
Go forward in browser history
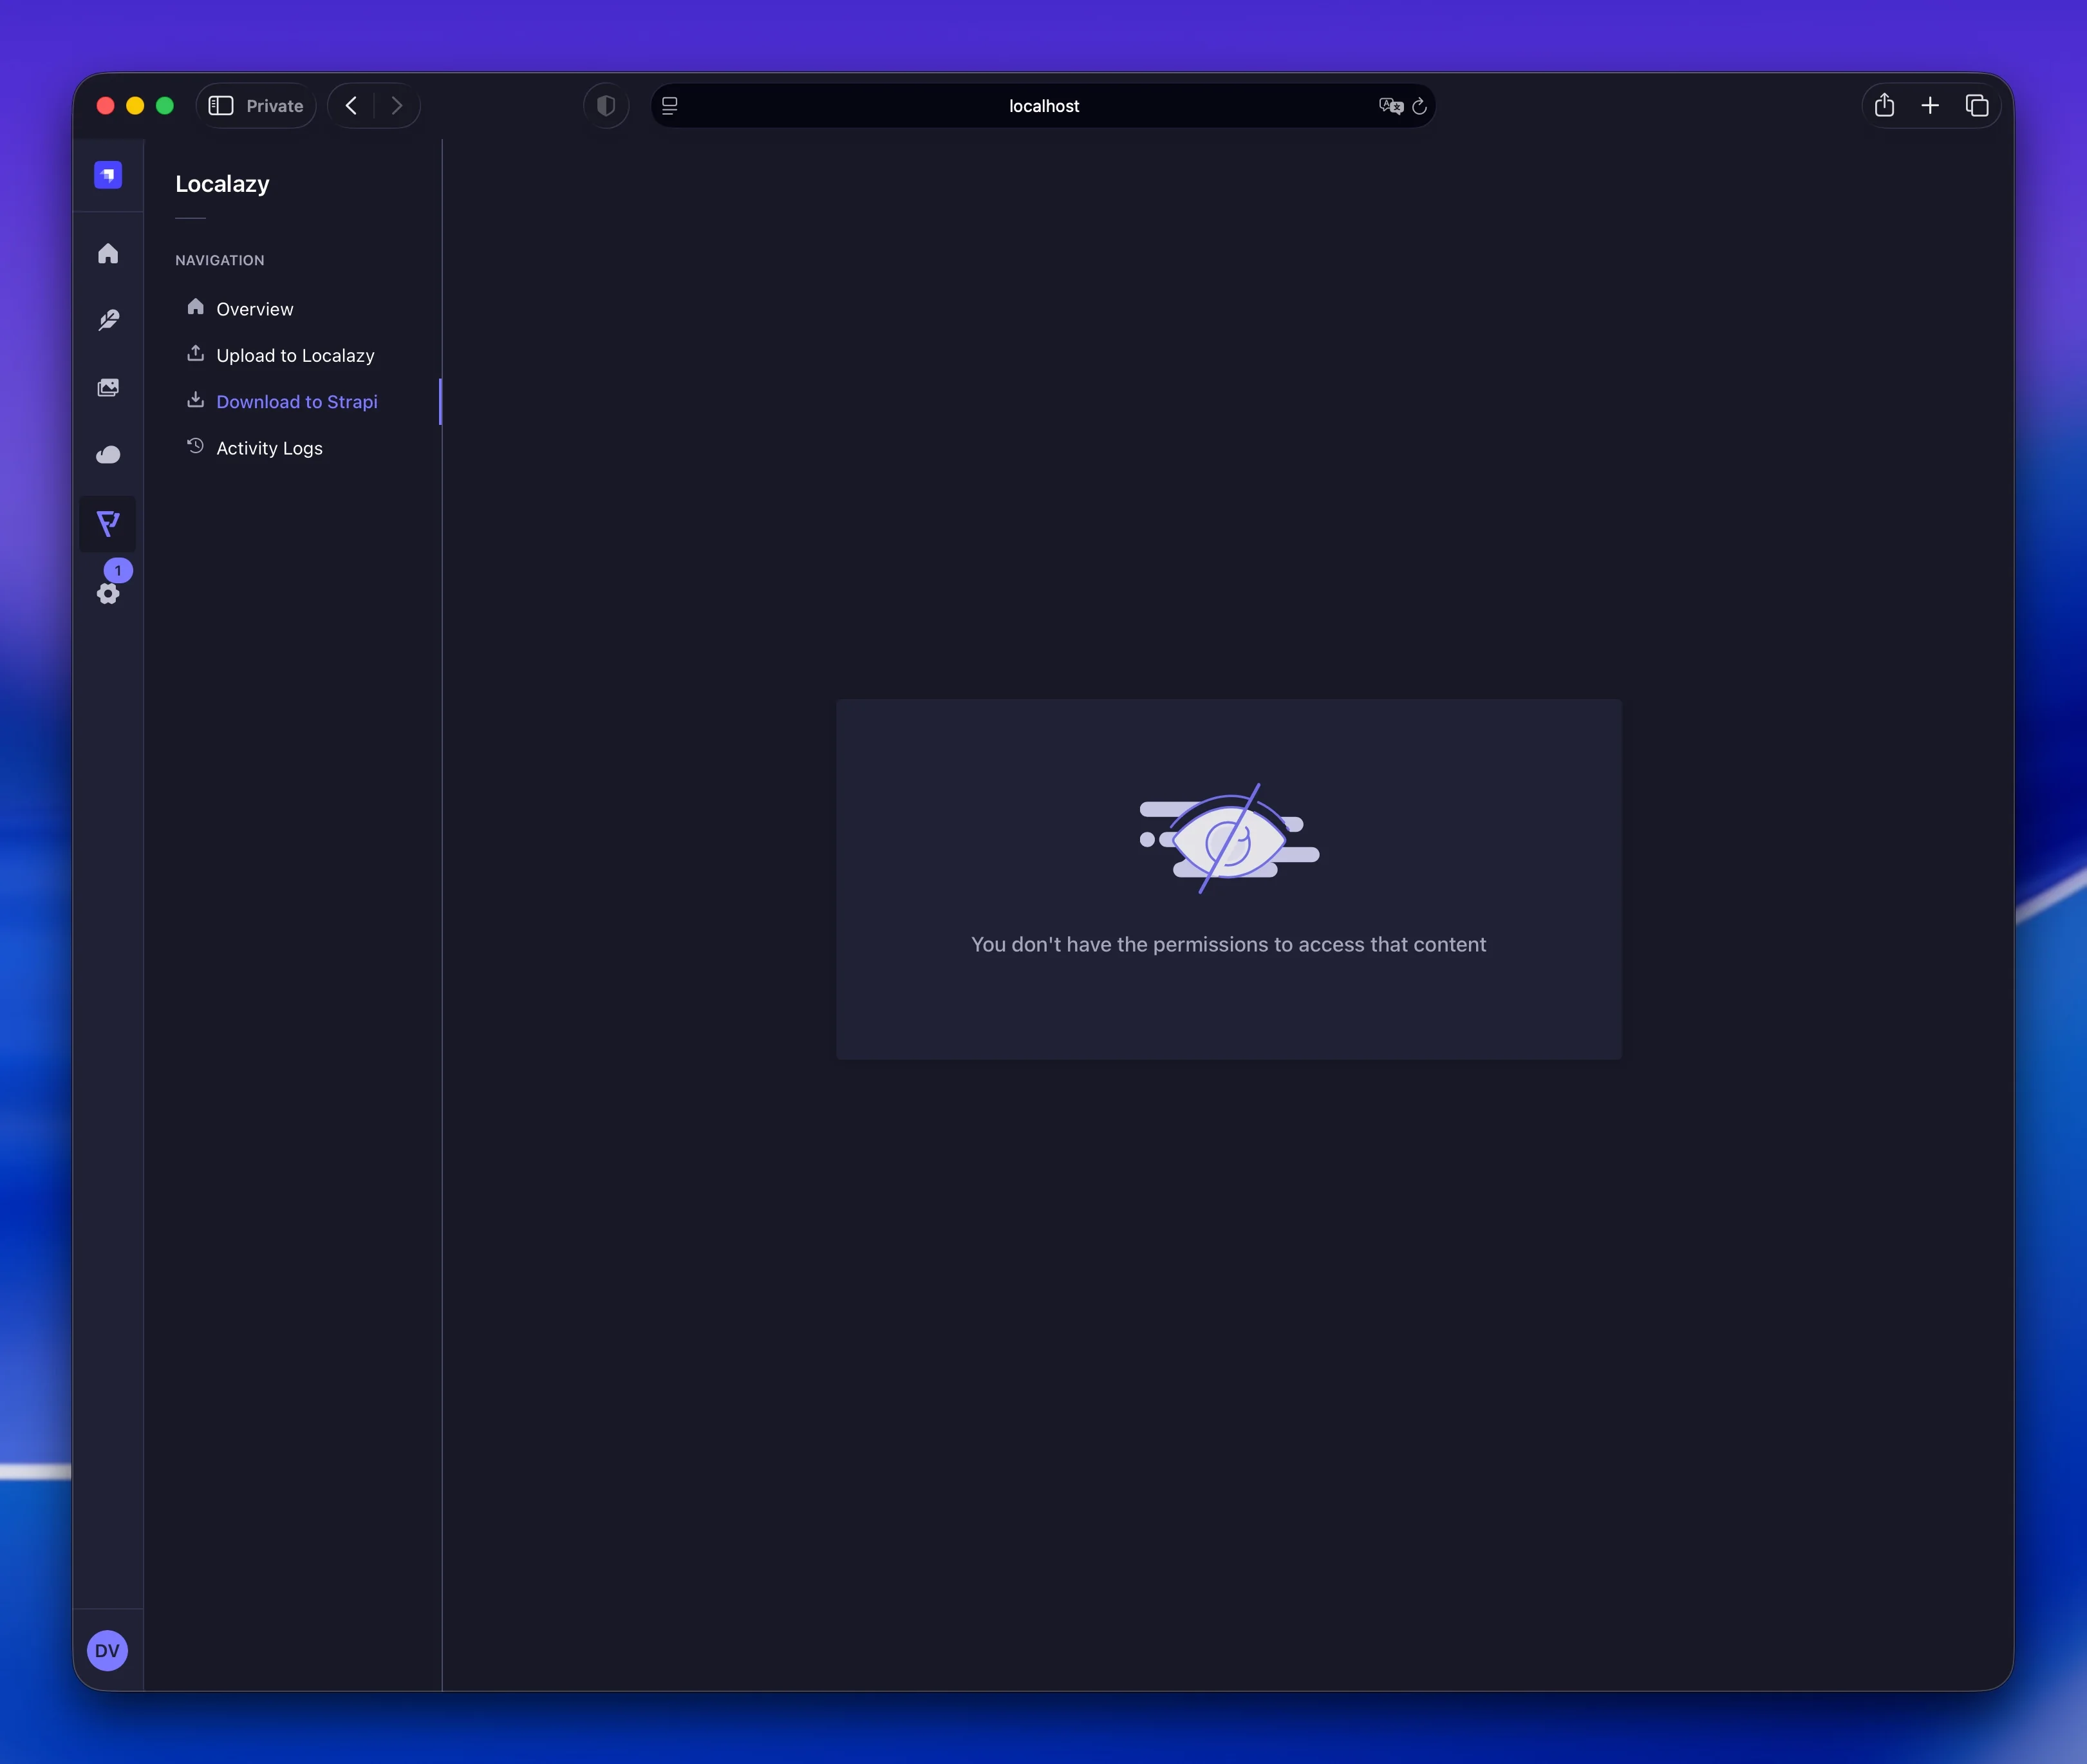click(x=397, y=106)
